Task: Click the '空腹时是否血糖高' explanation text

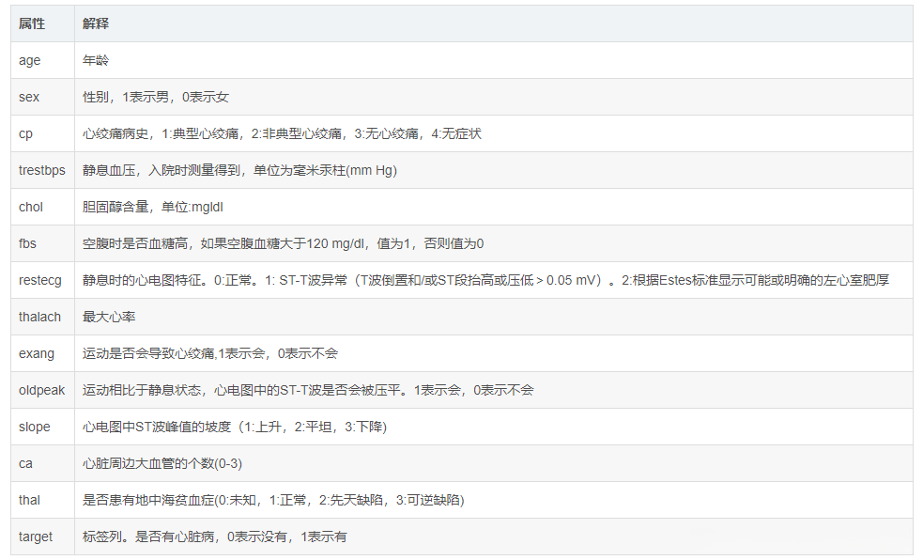Action: point(135,243)
